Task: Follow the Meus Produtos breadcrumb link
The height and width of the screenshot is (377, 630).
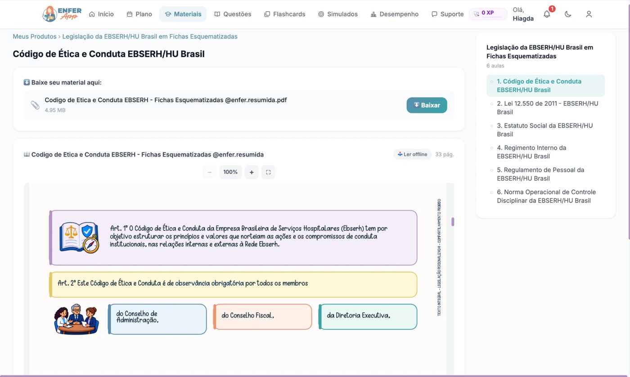Action: click(x=35, y=36)
